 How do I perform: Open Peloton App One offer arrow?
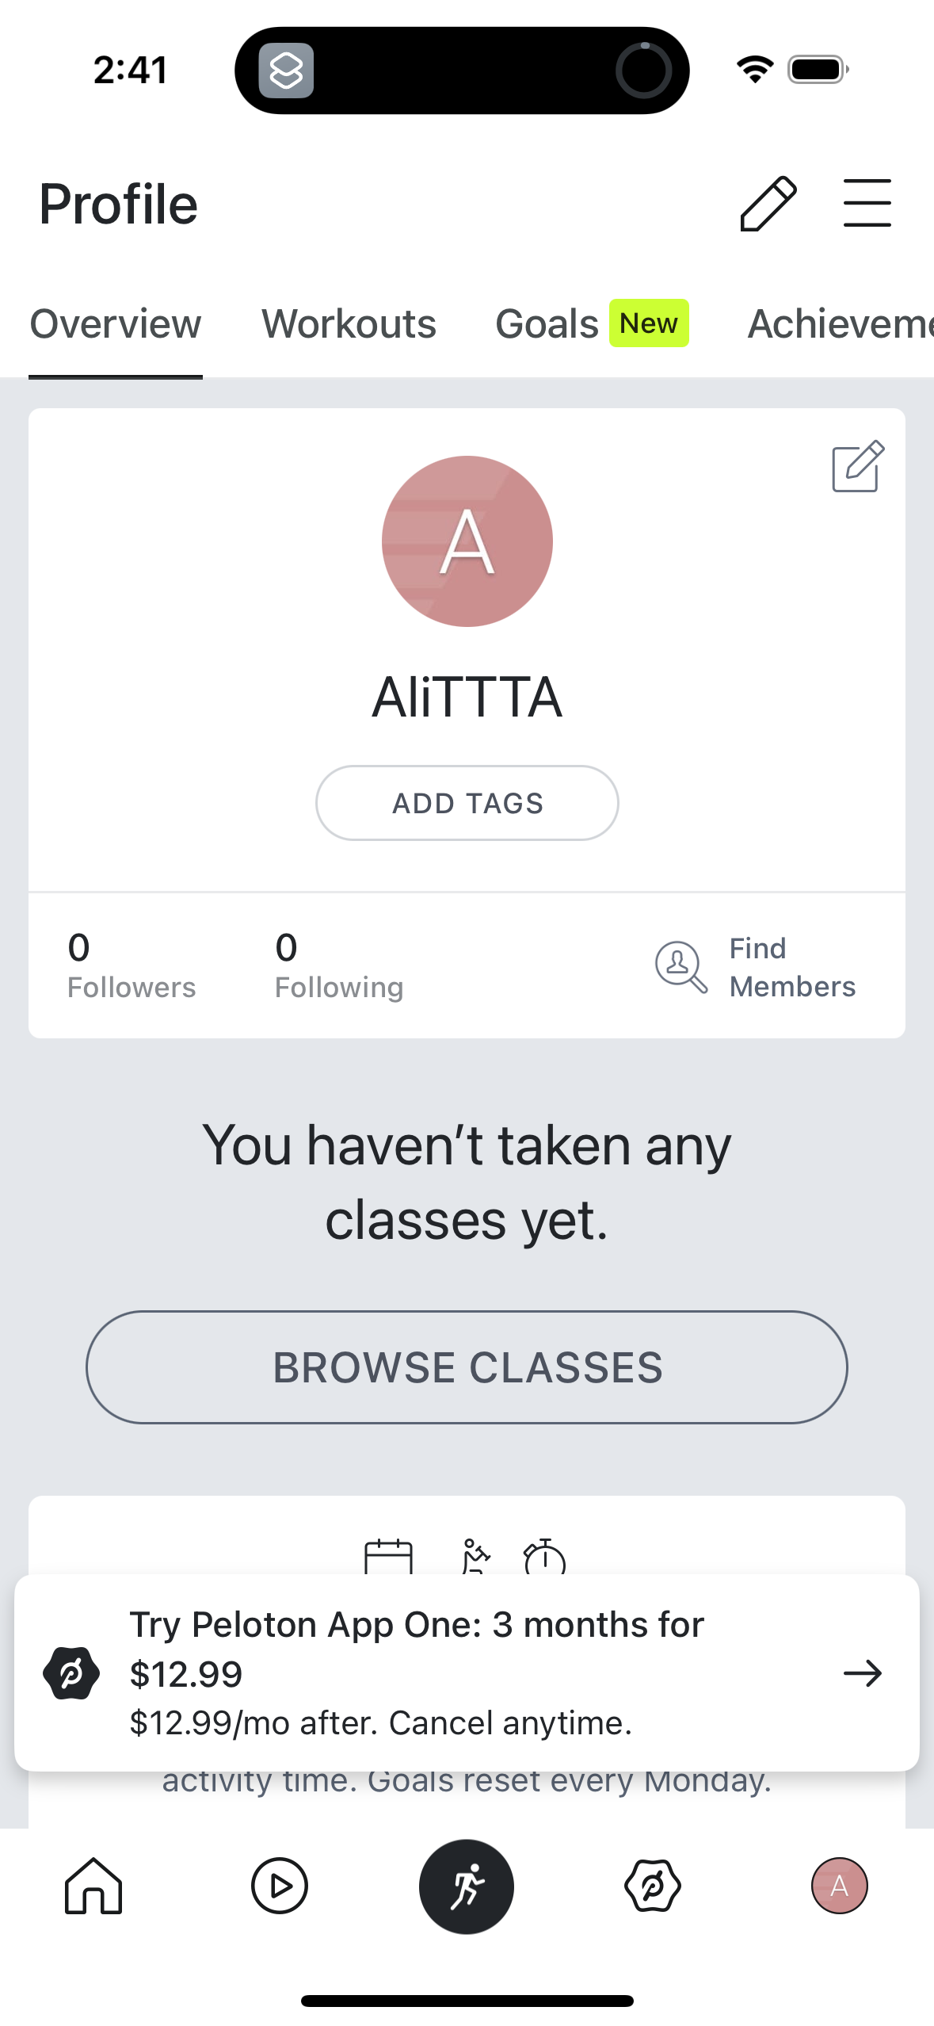coord(863,1673)
